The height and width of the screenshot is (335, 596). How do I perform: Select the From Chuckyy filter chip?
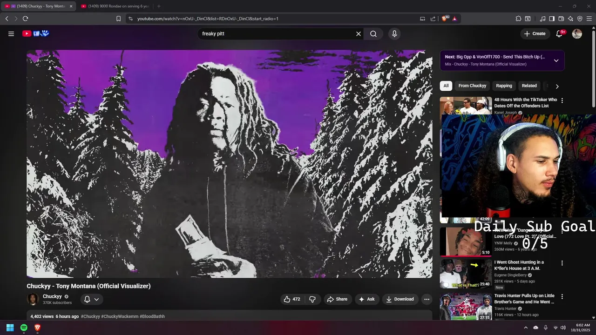point(472,86)
